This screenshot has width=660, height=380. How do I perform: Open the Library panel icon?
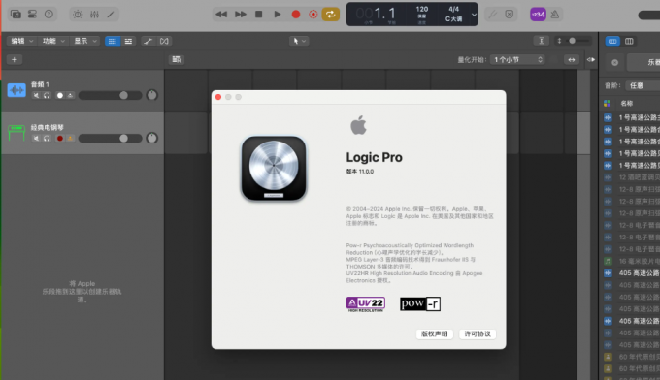pos(16,15)
